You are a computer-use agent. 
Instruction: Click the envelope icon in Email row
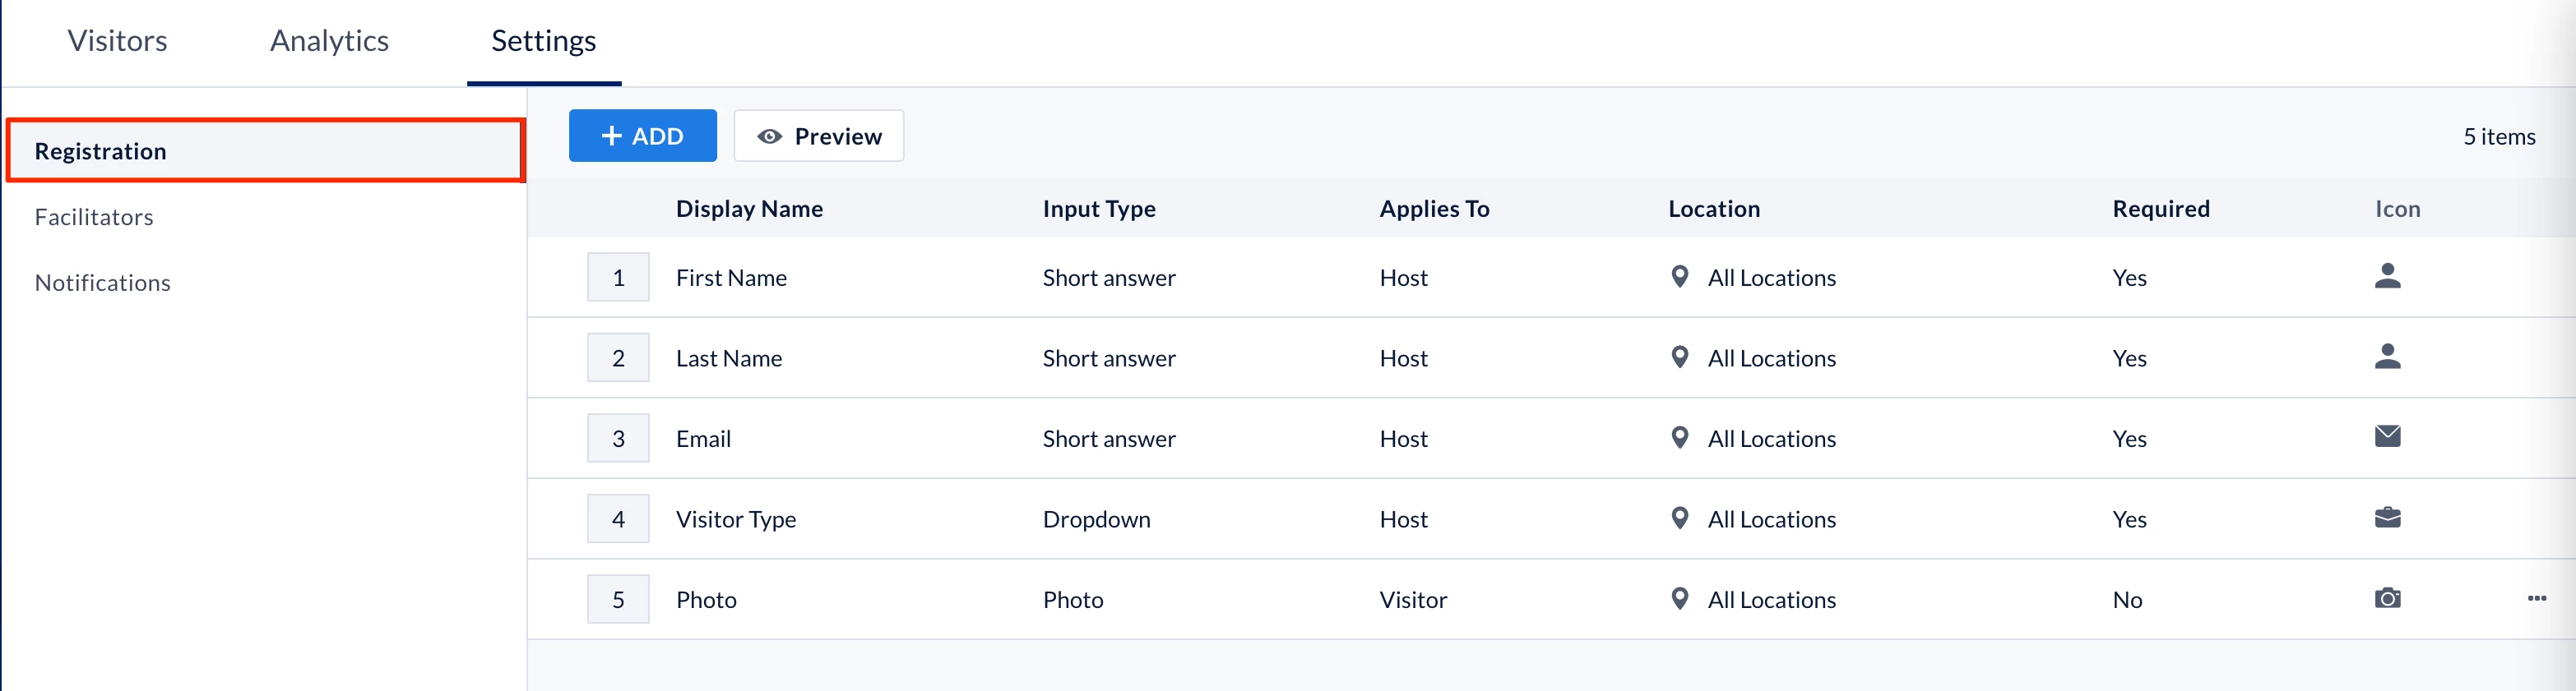[x=2387, y=437]
